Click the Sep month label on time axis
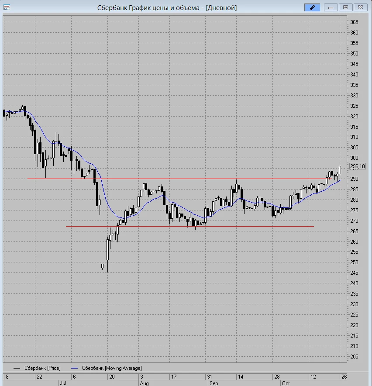Image resolution: width=372 pixels, height=386 pixels. point(214,383)
